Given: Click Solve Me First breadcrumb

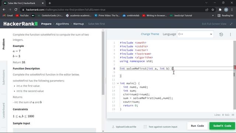Looking at the screenshot, I should tap(96, 24).
